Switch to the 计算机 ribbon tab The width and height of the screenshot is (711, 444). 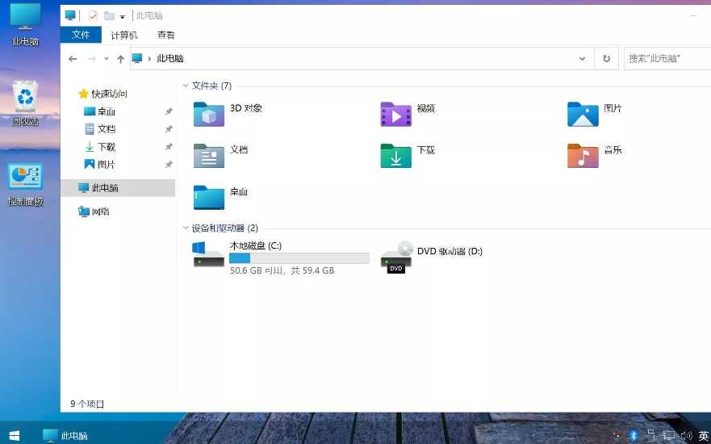pos(124,36)
